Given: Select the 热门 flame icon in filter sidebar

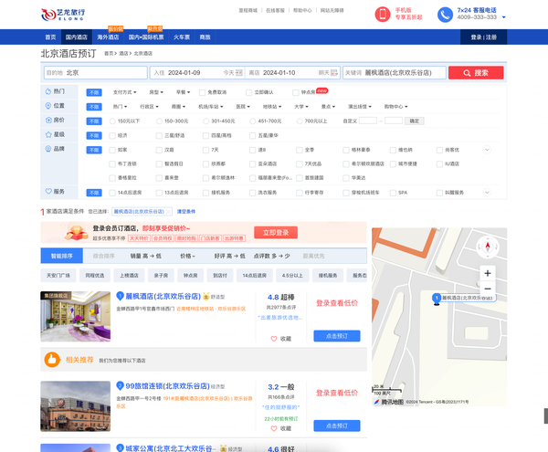Looking at the screenshot, I should (x=48, y=91).
